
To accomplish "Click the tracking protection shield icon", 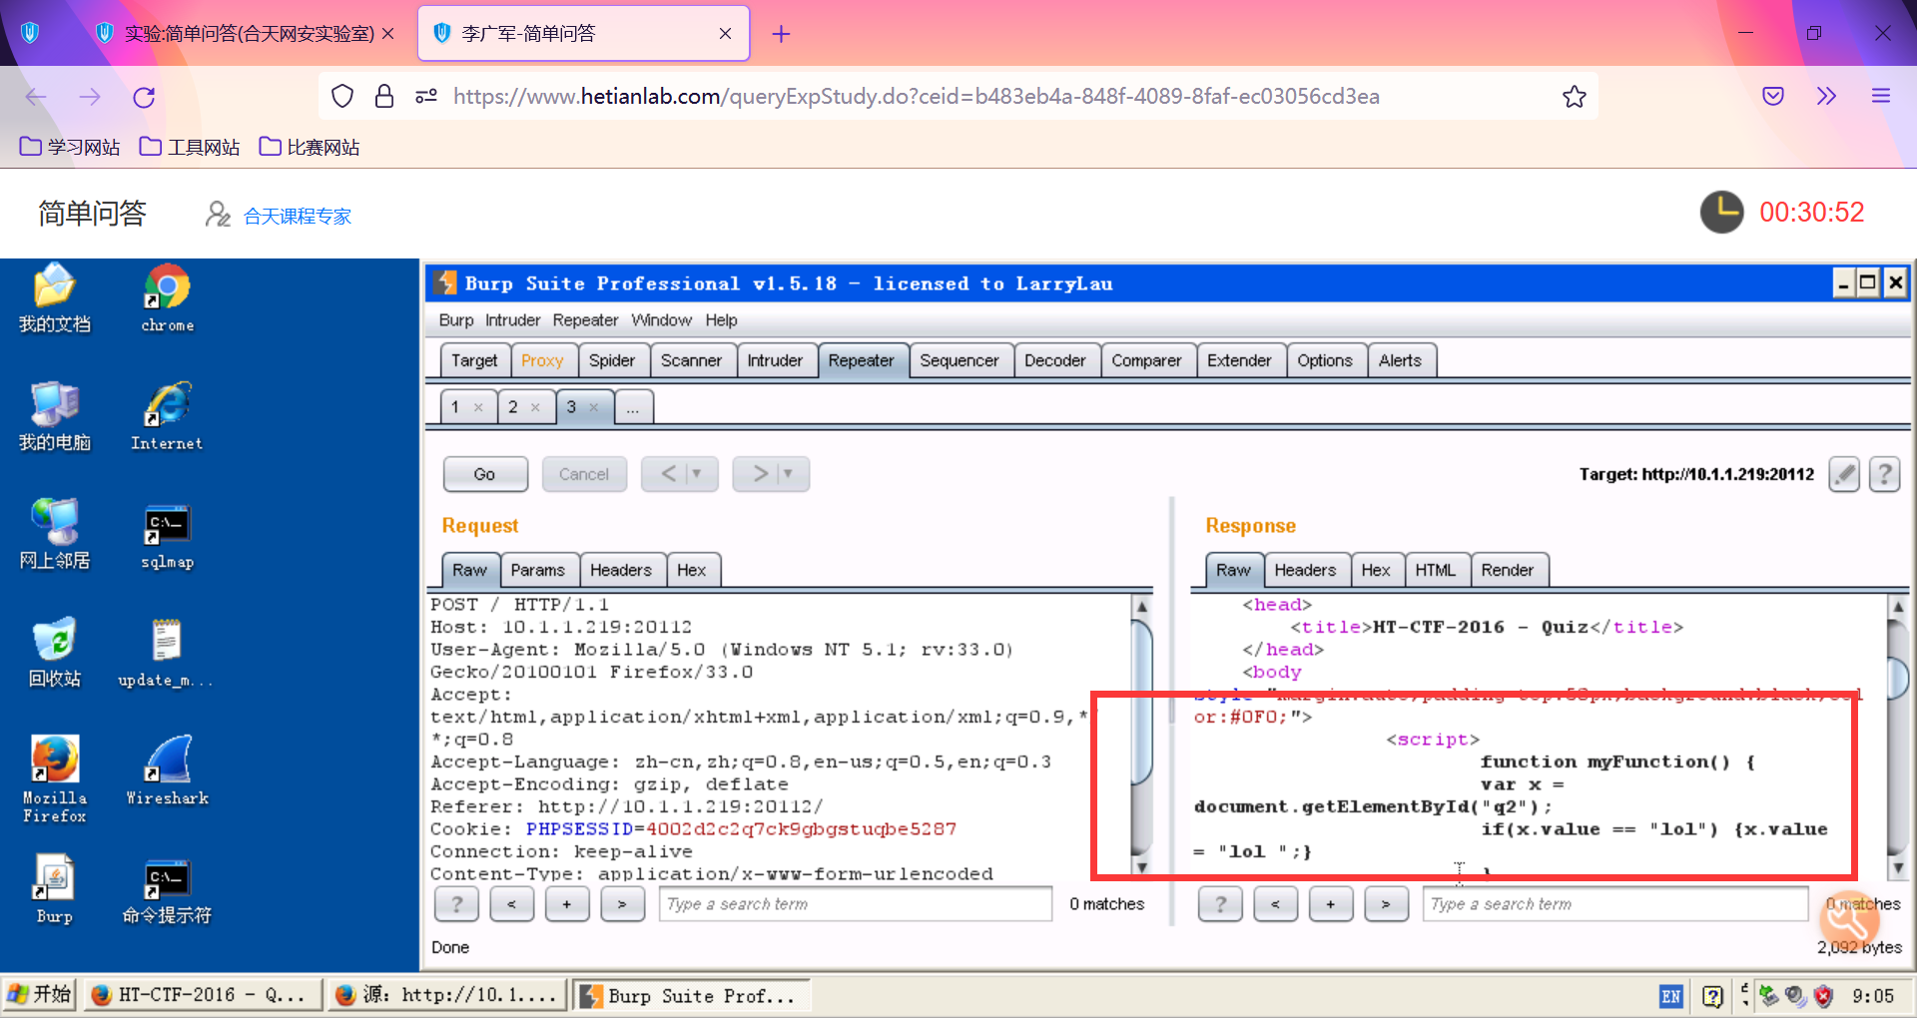I will tap(342, 97).
